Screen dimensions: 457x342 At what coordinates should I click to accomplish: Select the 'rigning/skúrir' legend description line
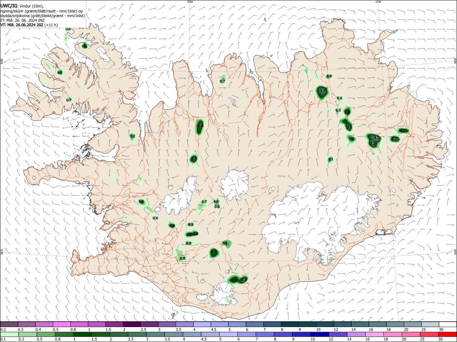[41, 11]
